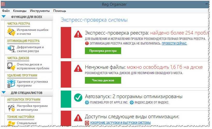
Task: Open ОПТИМИЗАЦИЯ РЕЕСТРА heading
Action: coord(23,41)
